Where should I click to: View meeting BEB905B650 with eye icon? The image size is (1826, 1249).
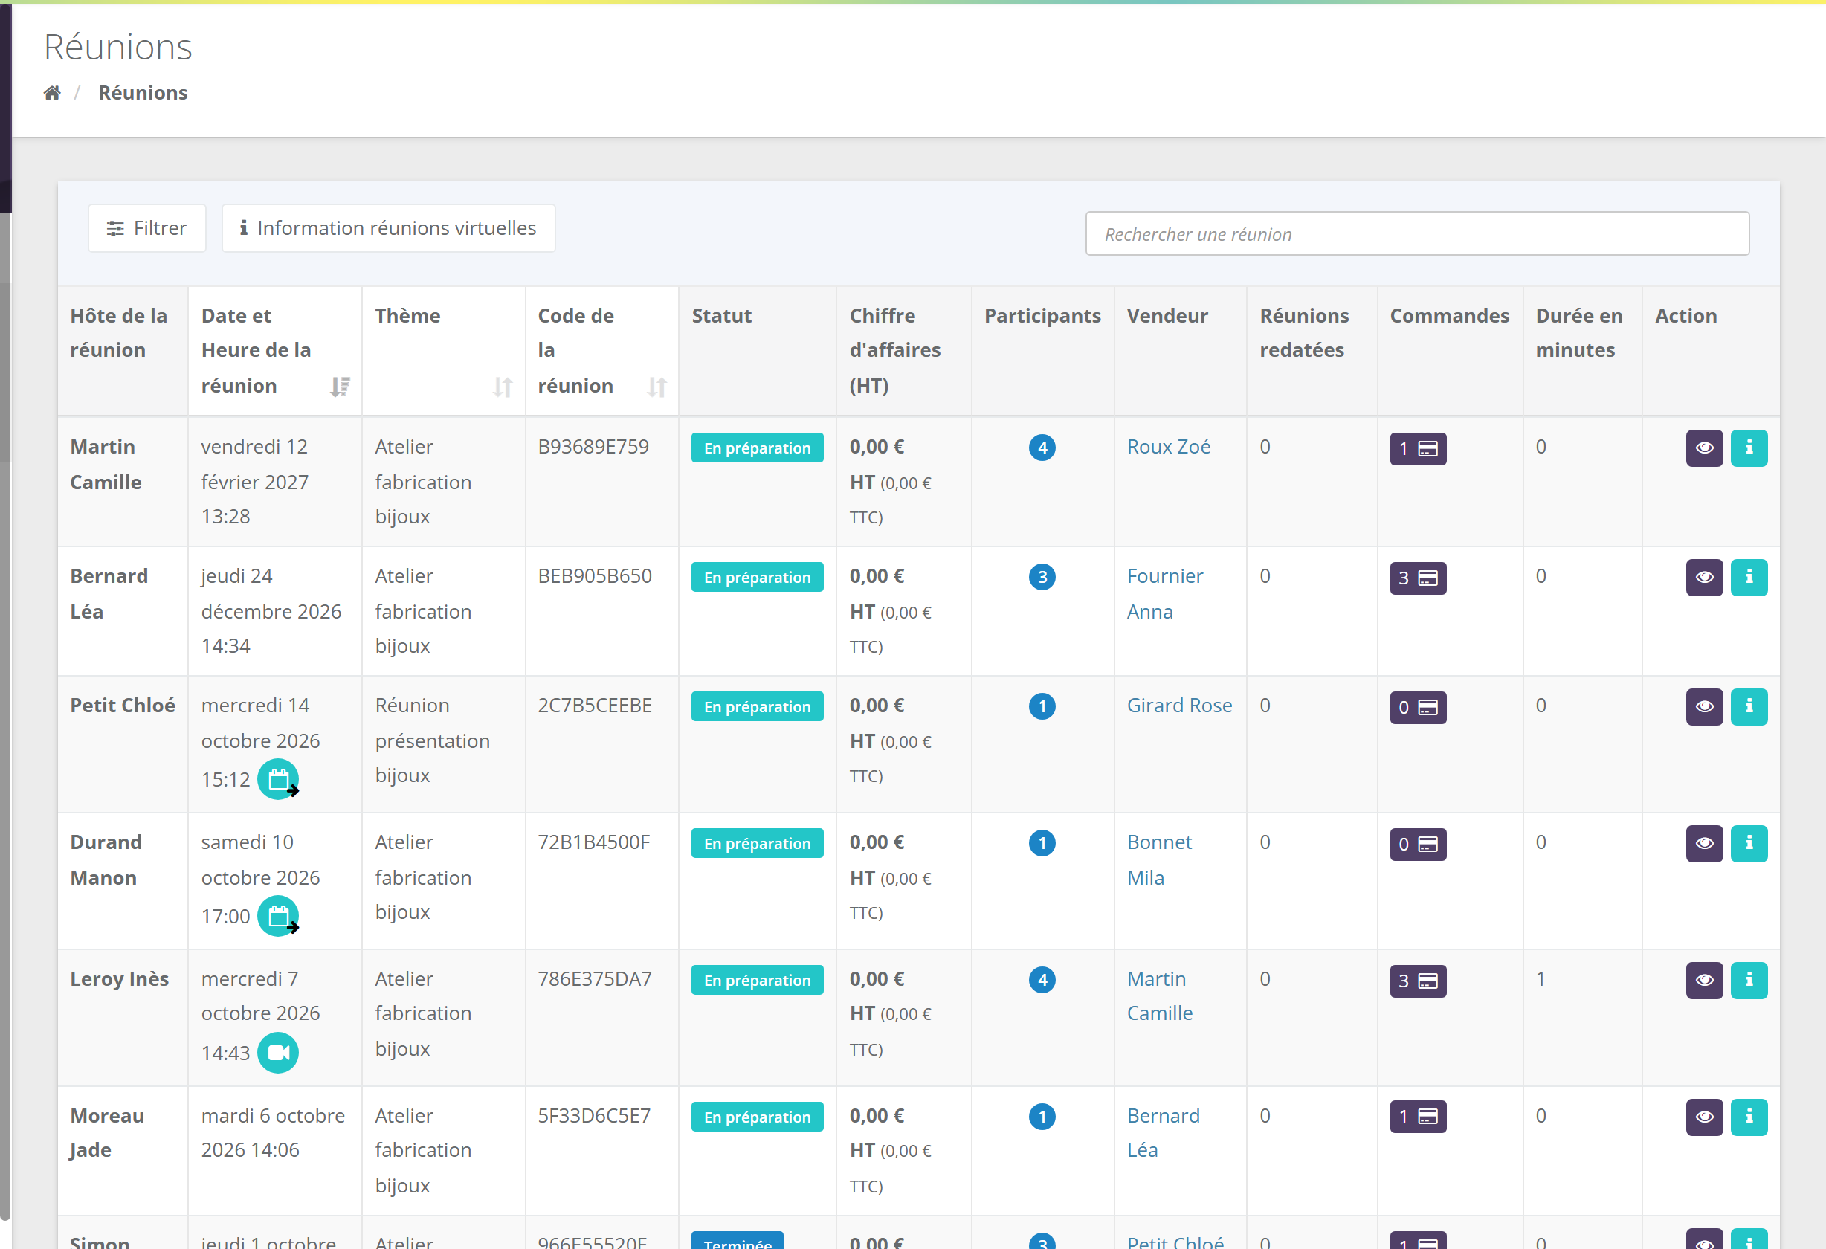point(1703,578)
